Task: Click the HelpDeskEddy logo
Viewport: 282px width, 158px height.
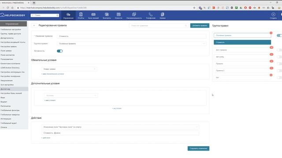Action: point(13,15)
